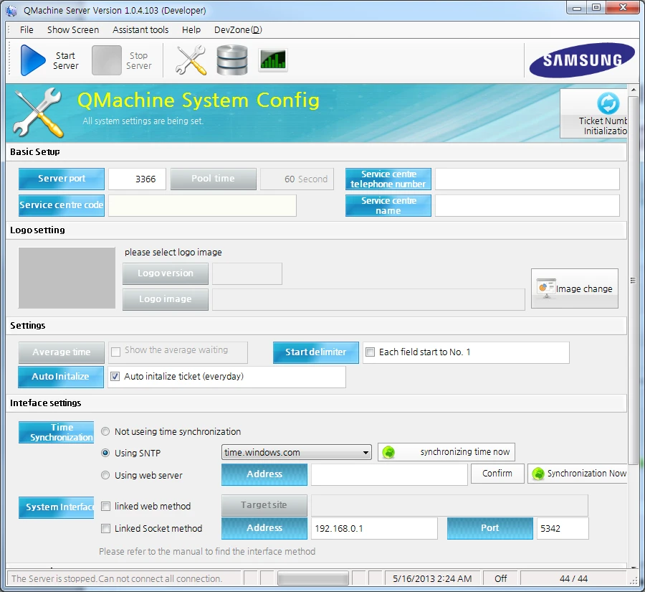Screen dimensions: 645x592
Task: Open the database cylinder toolbar icon
Action: pyautogui.click(x=232, y=60)
